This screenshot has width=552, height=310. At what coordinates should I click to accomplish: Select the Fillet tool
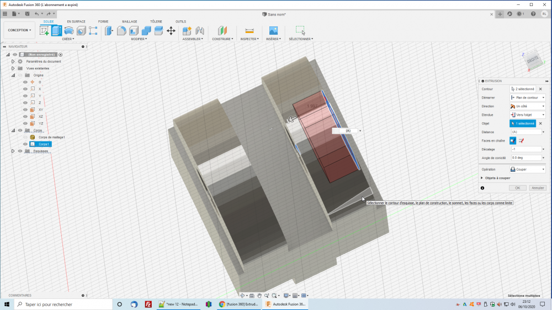point(121,30)
